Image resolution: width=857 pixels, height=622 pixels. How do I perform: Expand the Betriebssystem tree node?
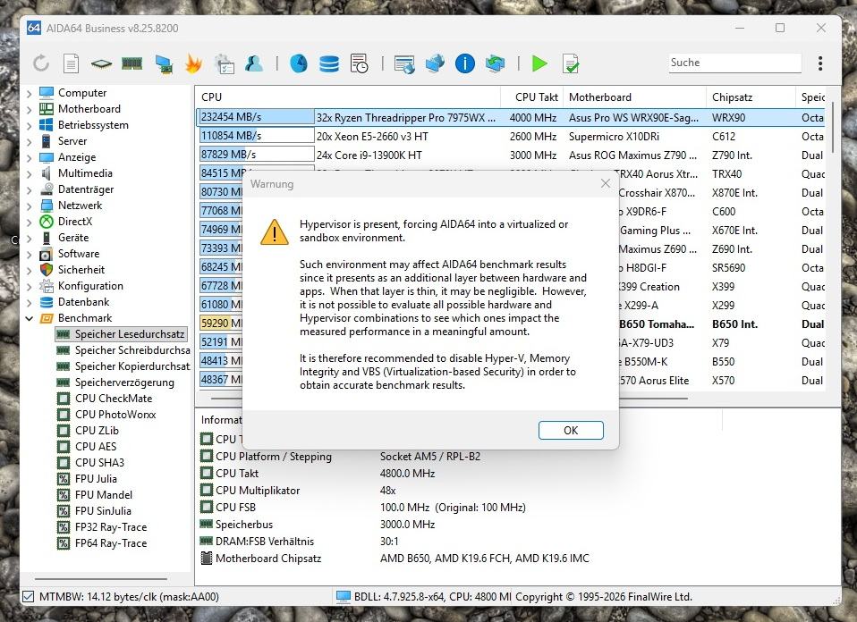pyautogui.click(x=29, y=126)
